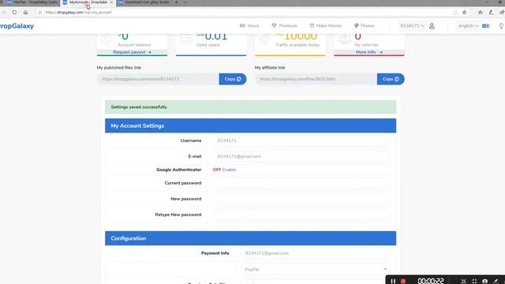Screen dimensions: 505x284
Task: Click the recording timer 00:00:22
Action: pyautogui.click(x=431, y=281)
